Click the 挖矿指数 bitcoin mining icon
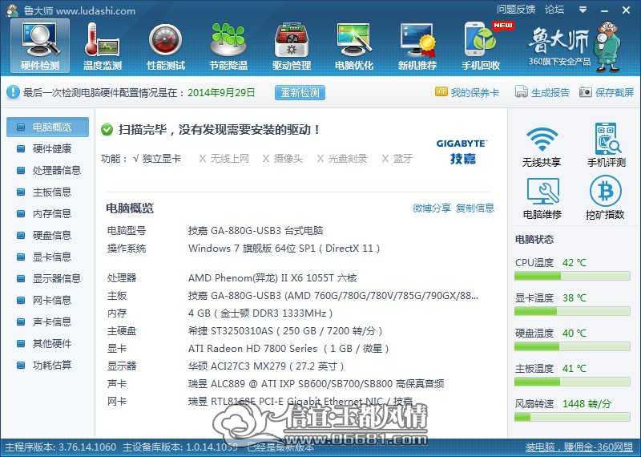 606,191
